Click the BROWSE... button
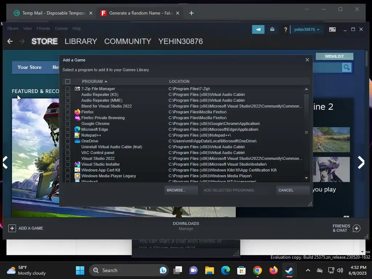This screenshot has width=372, height=279. coord(181,190)
